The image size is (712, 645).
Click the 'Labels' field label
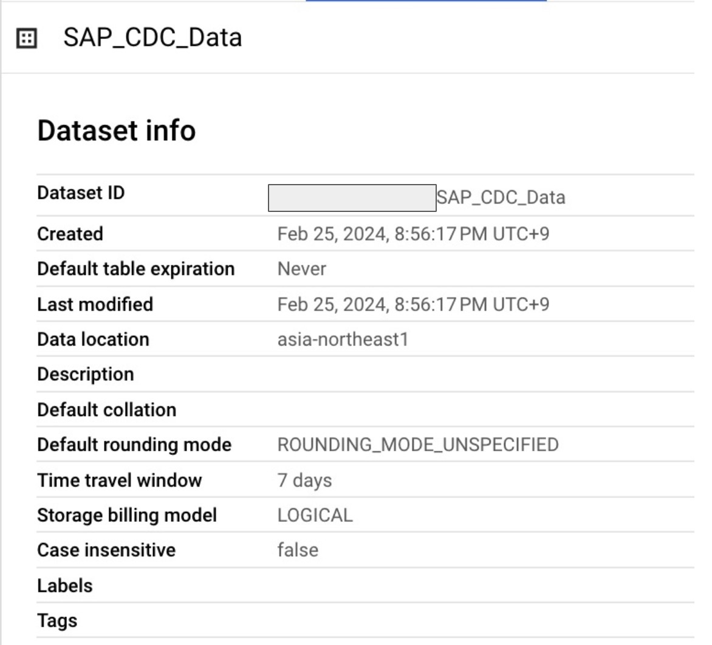coord(65,585)
